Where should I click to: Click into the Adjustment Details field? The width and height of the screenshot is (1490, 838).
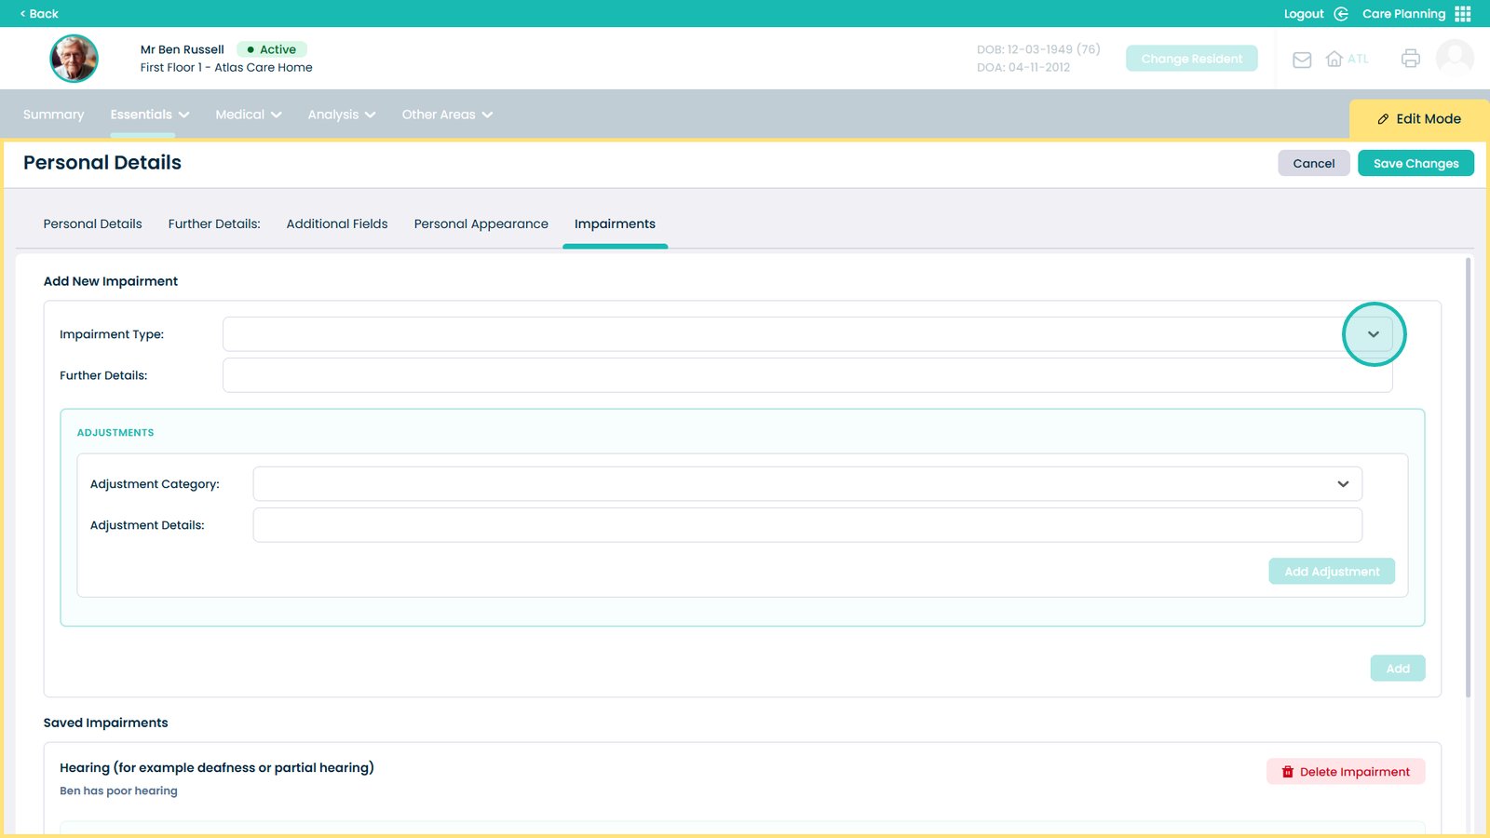click(806, 525)
